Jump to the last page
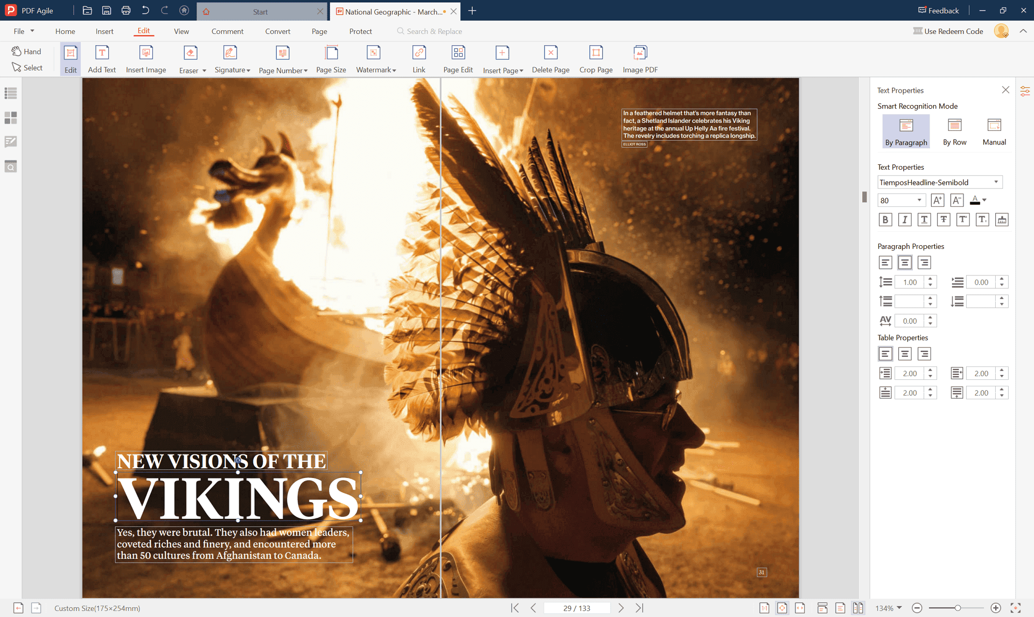The height and width of the screenshot is (617, 1034). click(639, 608)
